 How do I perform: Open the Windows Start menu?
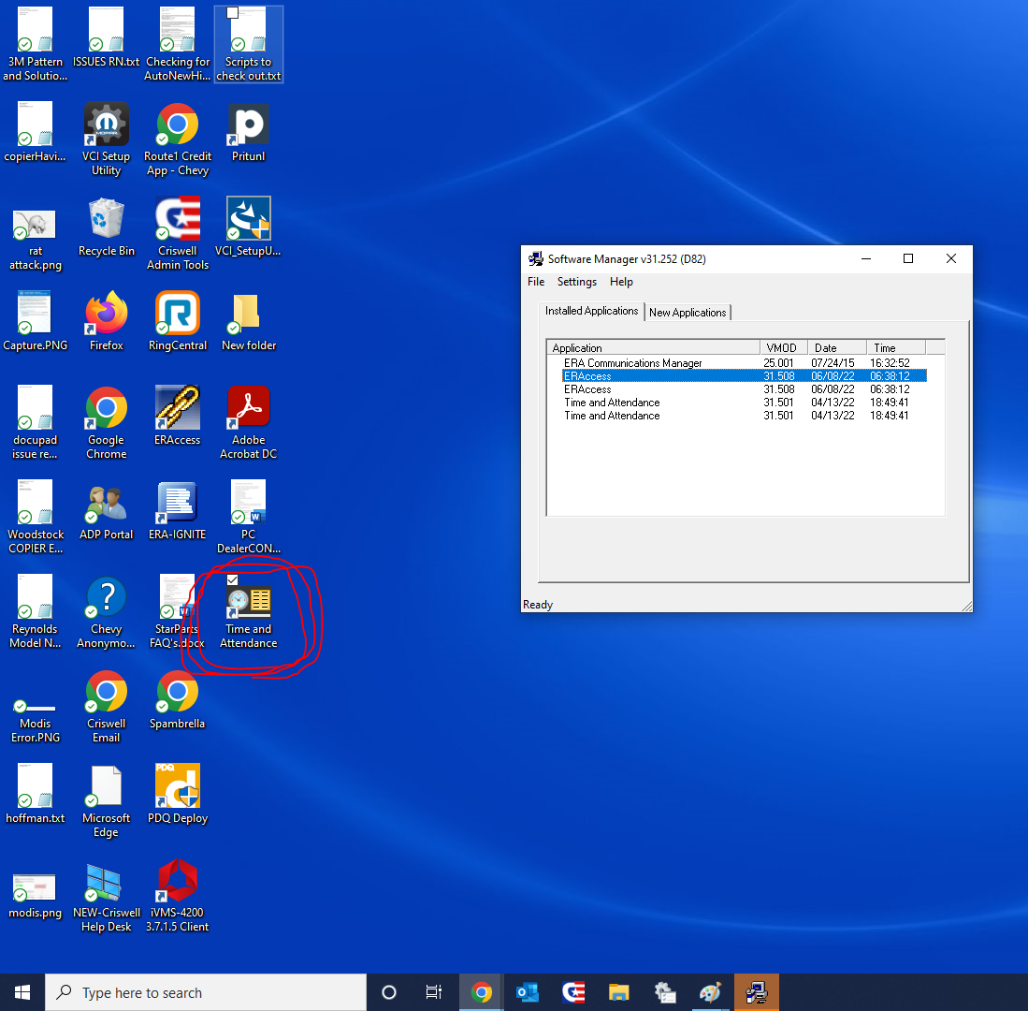(x=22, y=992)
